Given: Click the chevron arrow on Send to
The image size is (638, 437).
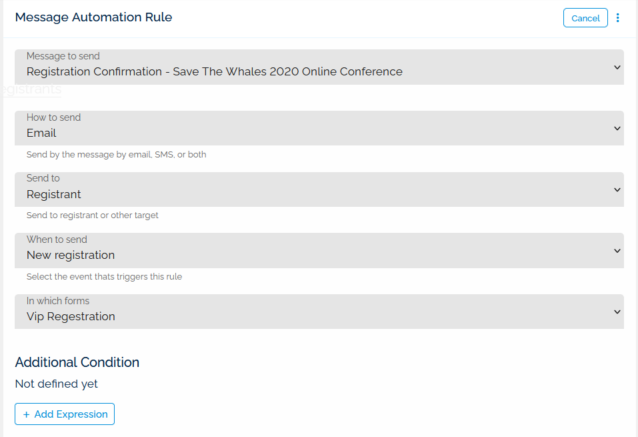Looking at the screenshot, I should point(617,190).
